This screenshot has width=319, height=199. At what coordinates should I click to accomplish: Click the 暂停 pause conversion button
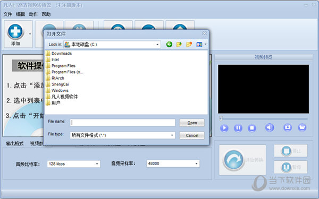[x=291, y=167]
